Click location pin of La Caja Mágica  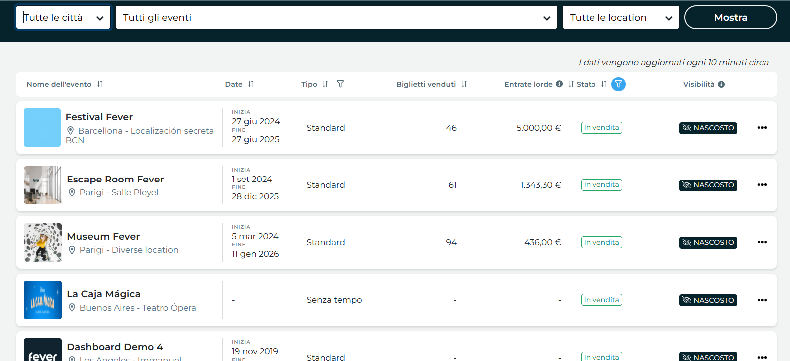coord(72,308)
